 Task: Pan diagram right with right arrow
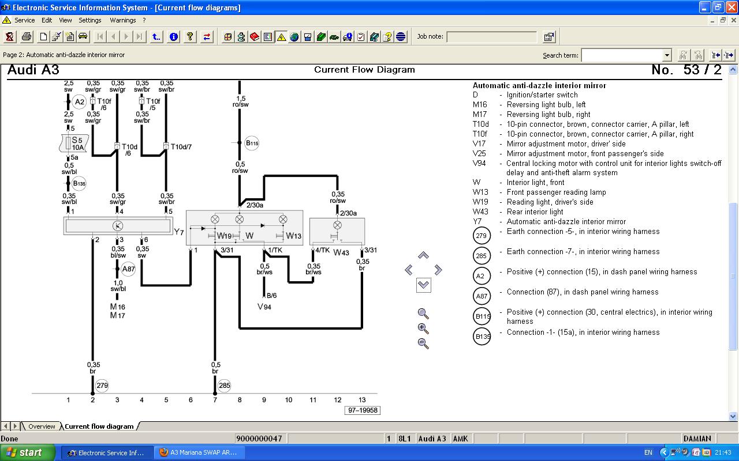click(x=438, y=270)
